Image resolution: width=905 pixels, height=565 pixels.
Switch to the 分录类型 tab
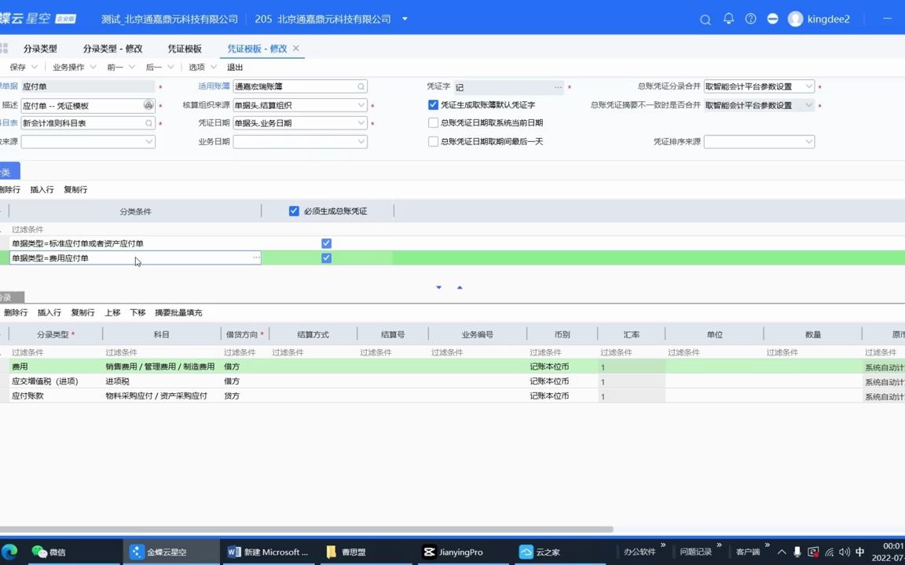tap(40, 48)
